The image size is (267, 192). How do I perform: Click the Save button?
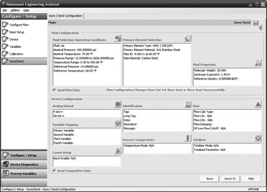click(x=210, y=179)
